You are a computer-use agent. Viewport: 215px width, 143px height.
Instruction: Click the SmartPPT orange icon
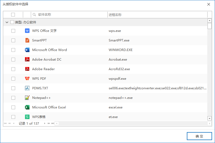tap(27, 40)
